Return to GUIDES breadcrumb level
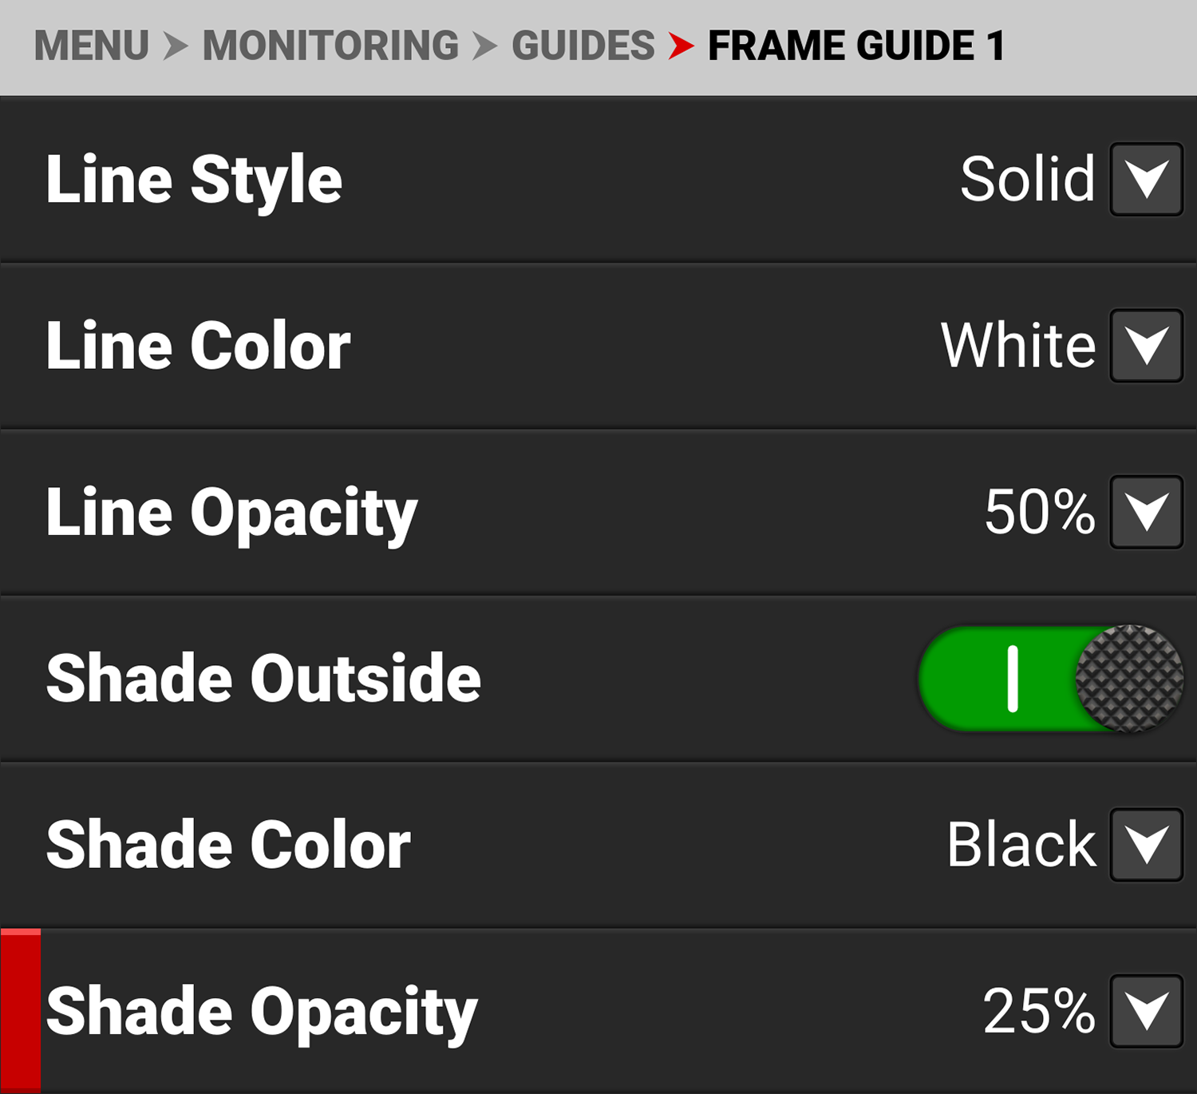This screenshot has height=1094, width=1197. [583, 46]
